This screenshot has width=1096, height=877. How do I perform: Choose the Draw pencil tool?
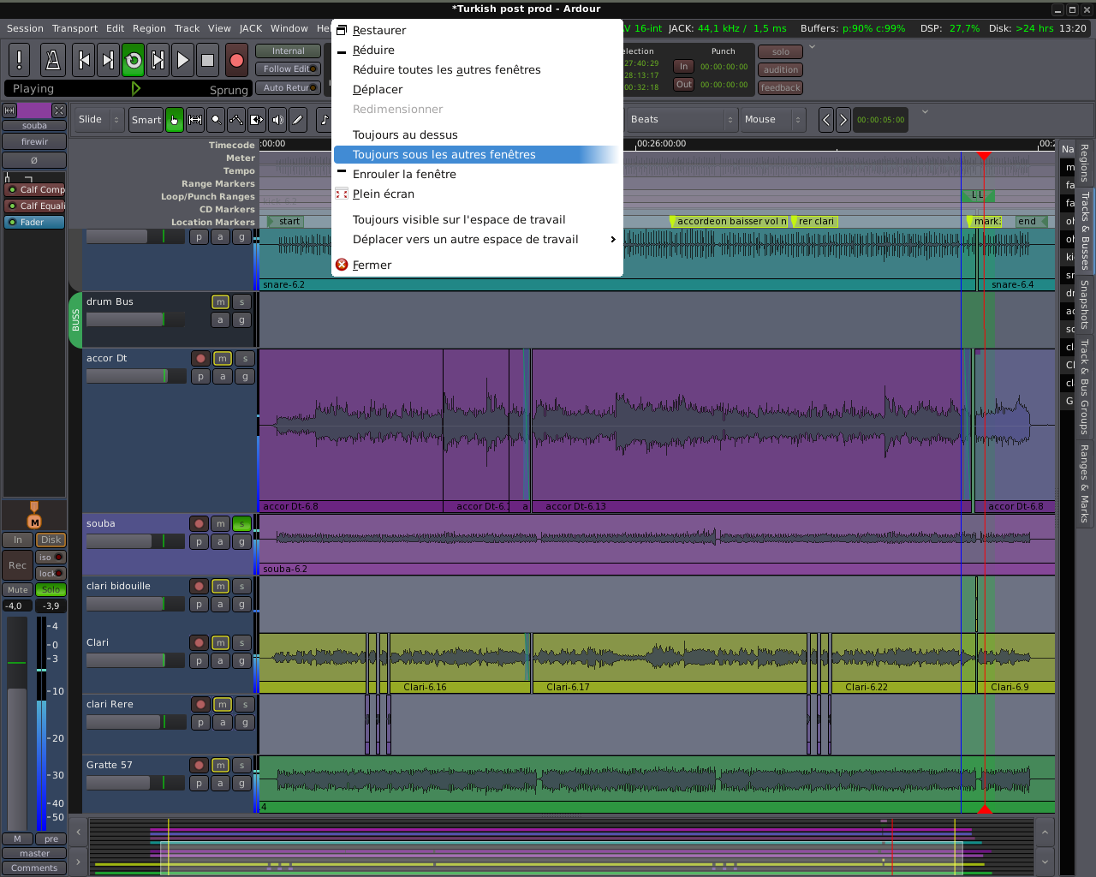coord(297,120)
